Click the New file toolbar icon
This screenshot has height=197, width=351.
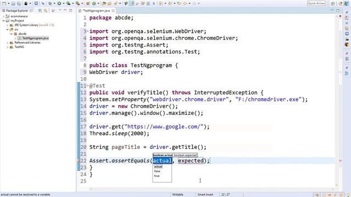4,3
